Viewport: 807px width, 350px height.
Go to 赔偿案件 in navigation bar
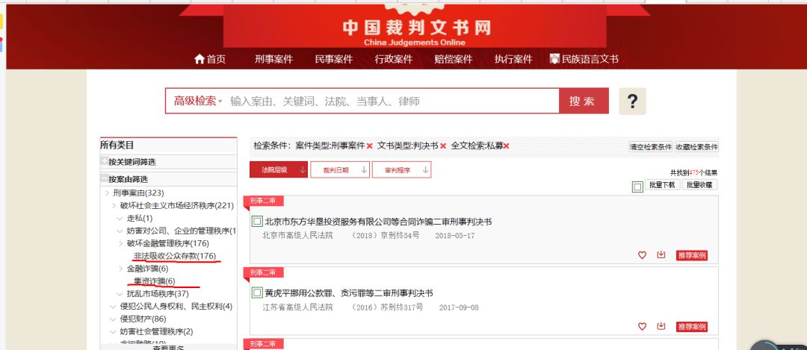click(x=454, y=59)
